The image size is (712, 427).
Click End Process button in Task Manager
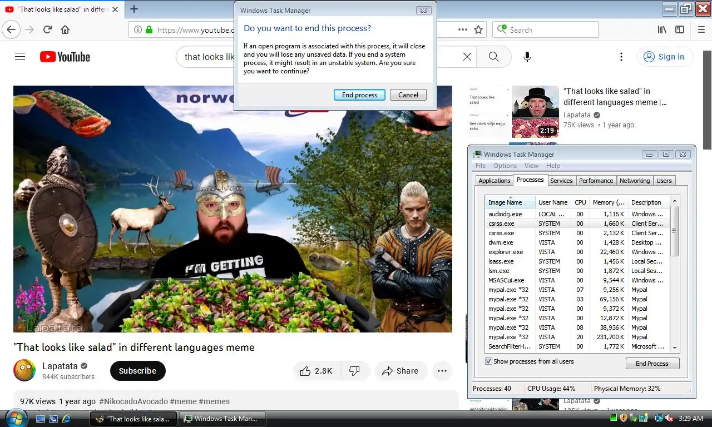pyautogui.click(x=652, y=364)
